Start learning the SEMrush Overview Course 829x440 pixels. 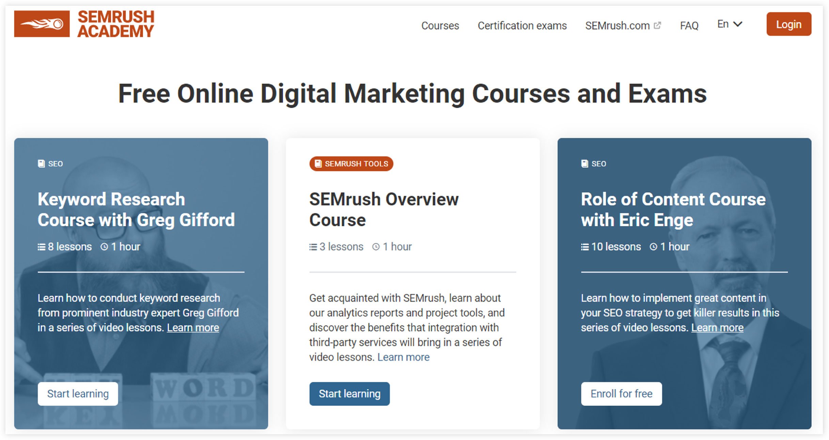click(349, 394)
